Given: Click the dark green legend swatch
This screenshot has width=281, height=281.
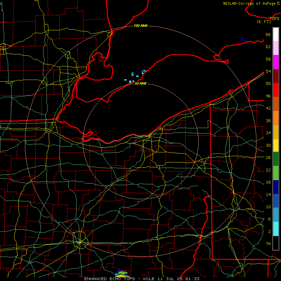Looking at the screenshot, I should point(276,159).
